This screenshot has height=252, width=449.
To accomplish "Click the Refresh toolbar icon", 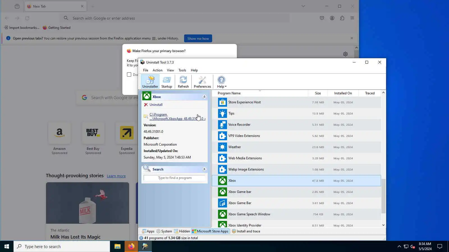I will pos(183,82).
